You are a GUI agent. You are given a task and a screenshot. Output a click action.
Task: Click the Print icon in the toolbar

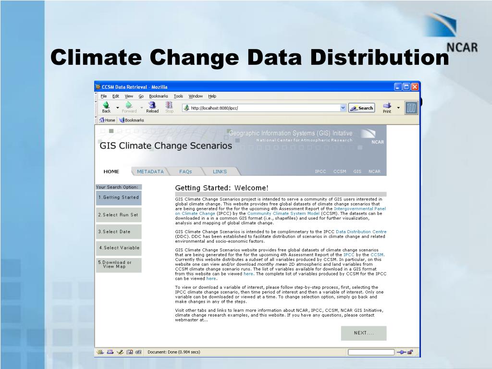(x=387, y=105)
